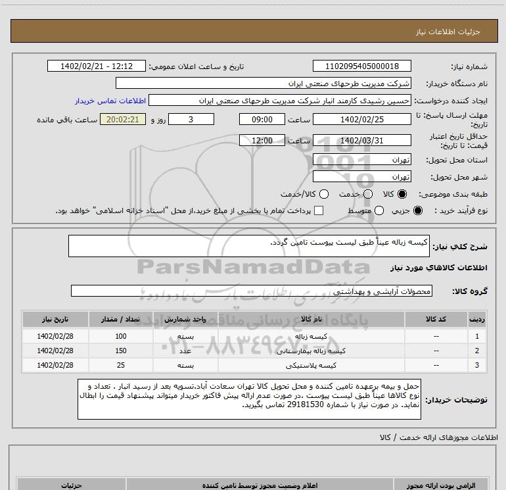Click the price validity time 12:00
506x490 pixels.
click(x=262, y=140)
